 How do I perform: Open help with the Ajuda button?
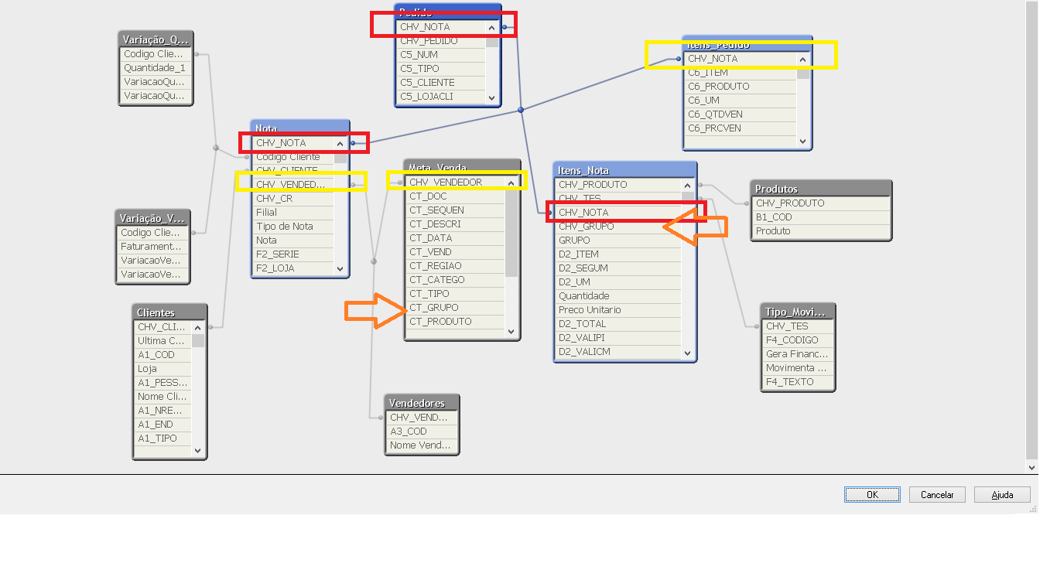click(x=1002, y=495)
